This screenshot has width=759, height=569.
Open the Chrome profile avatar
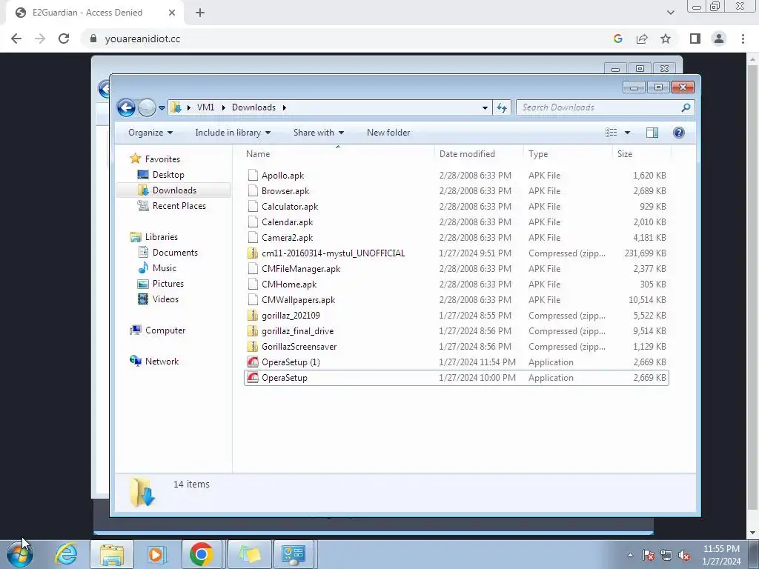click(x=719, y=39)
